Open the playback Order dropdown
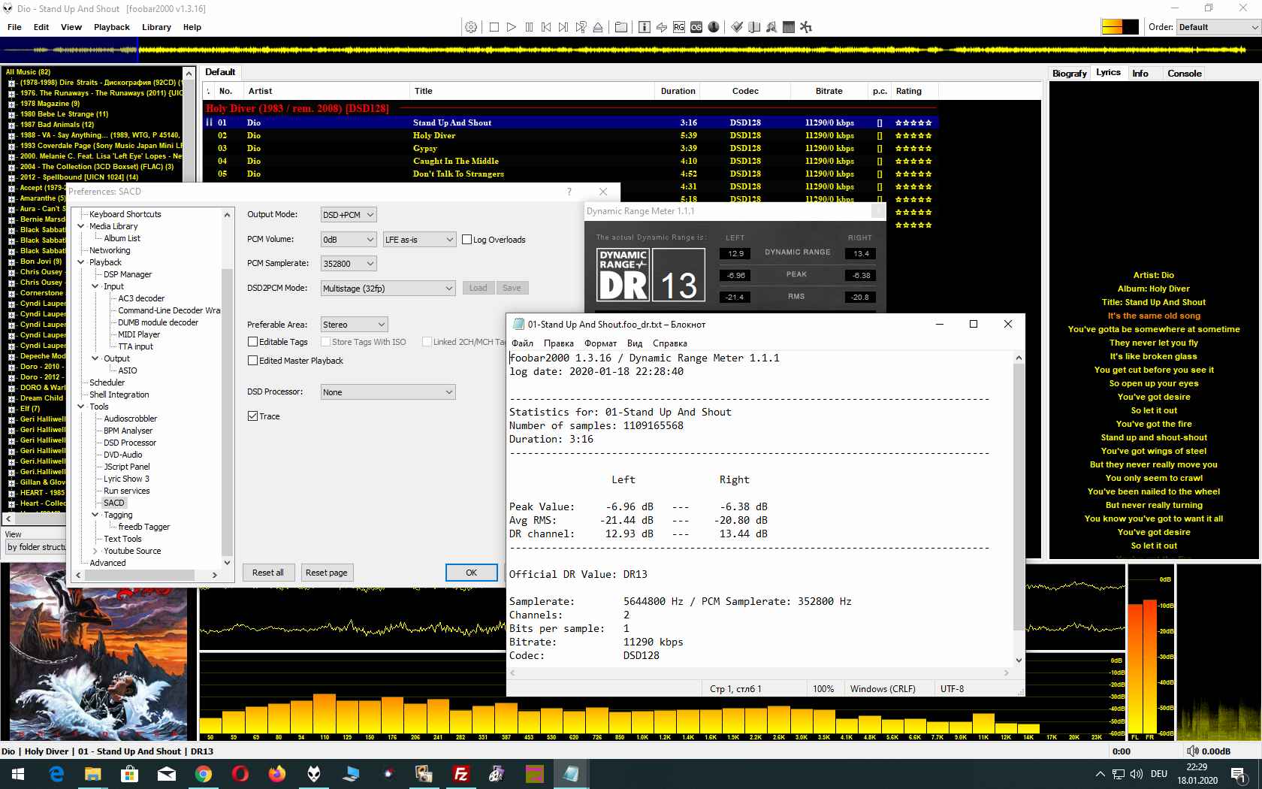Viewport: 1262px width, 789px height. (x=1217, y=27)
